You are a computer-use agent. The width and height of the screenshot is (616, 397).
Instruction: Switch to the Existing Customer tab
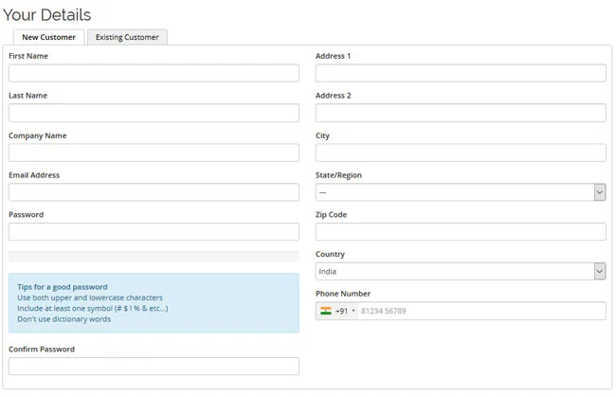point(127,37)
